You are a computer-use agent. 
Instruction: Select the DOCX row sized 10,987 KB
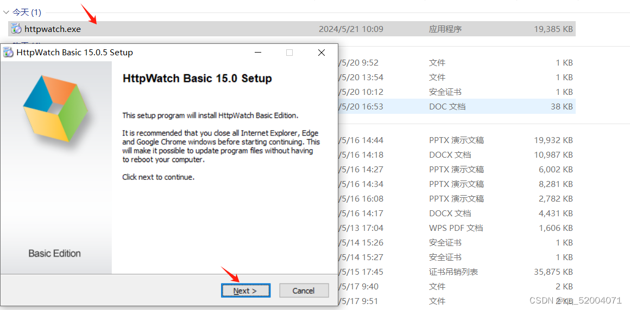(x=456, y=155)
